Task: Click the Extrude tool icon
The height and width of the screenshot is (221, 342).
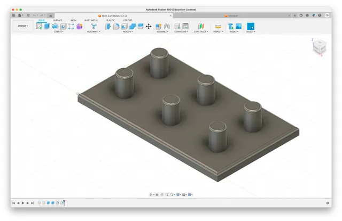Action: pyautogui.click(x=47, y=26)
